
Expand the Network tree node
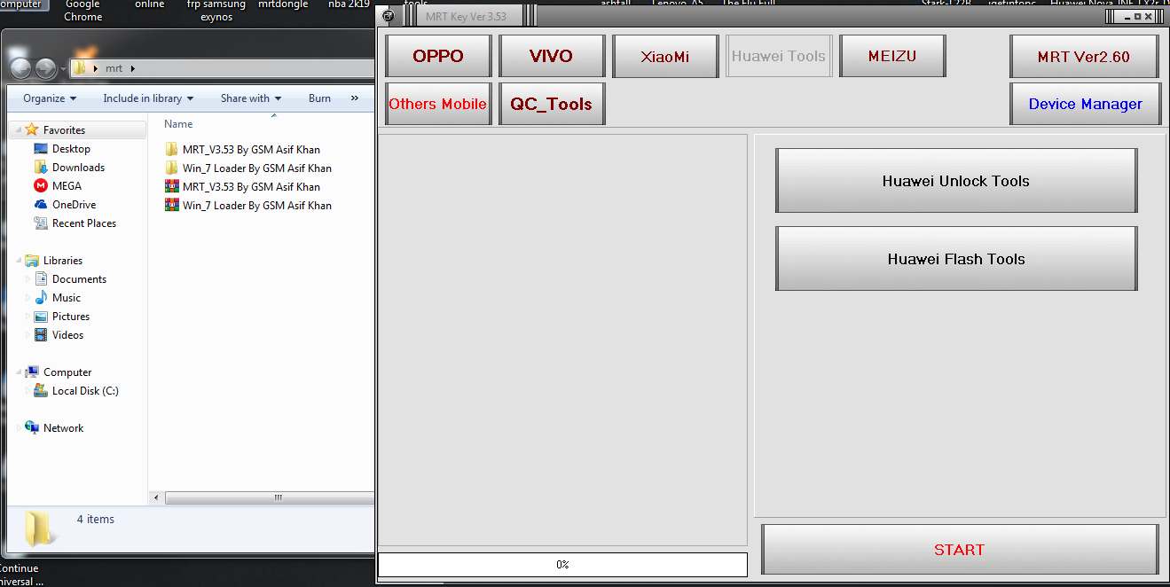click(x=19, y=428)
